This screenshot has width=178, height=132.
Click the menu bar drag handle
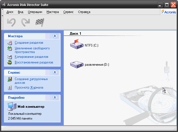[3, 12]
